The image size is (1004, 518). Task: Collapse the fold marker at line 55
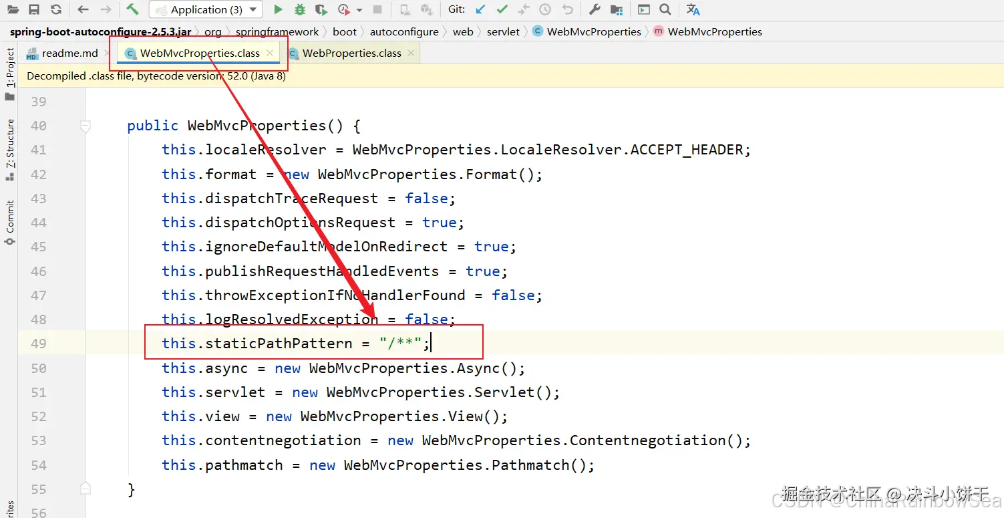coord(85,489)
